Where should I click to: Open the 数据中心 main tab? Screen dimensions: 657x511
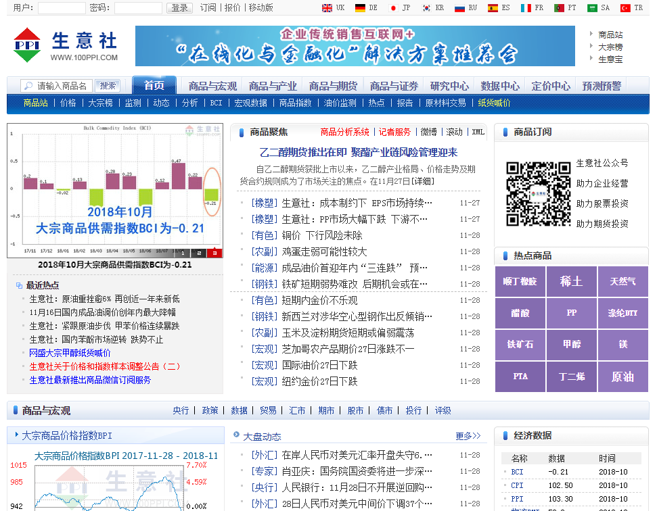tap(500, 86)
